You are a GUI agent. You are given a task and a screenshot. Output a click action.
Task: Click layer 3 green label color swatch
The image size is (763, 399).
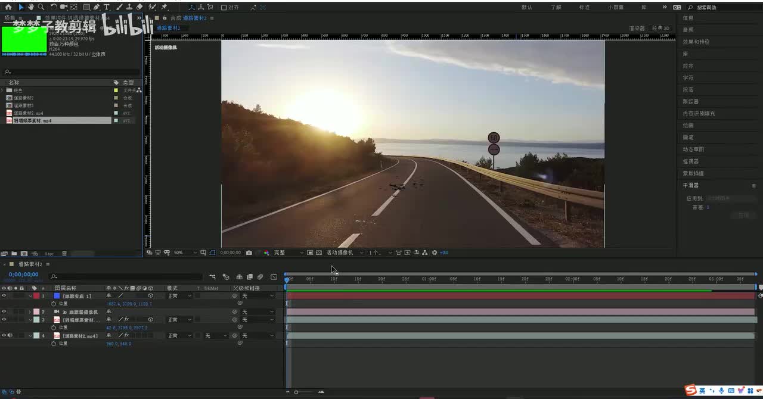[x=36, y=320]
